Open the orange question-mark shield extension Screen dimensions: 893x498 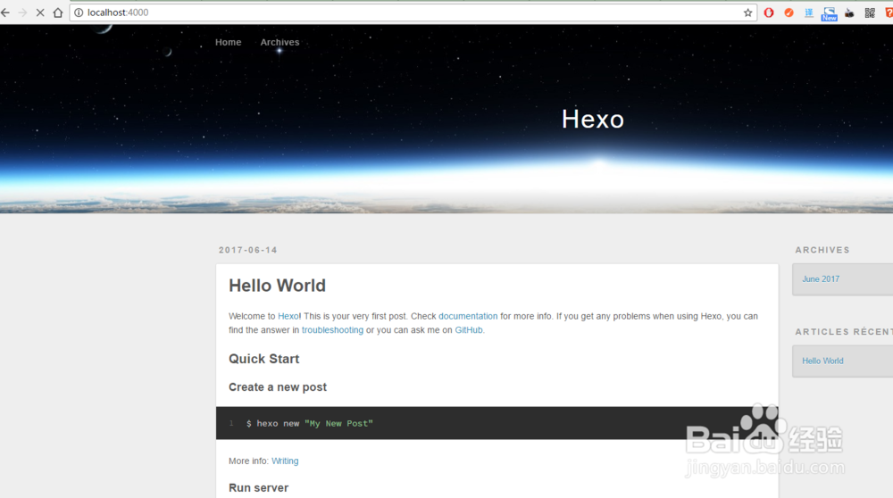pyautogui.click(x=889, y=12)
